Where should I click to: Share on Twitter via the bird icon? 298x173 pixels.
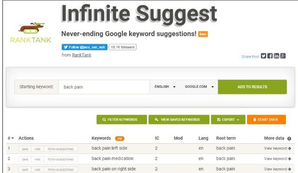(263, 56)
